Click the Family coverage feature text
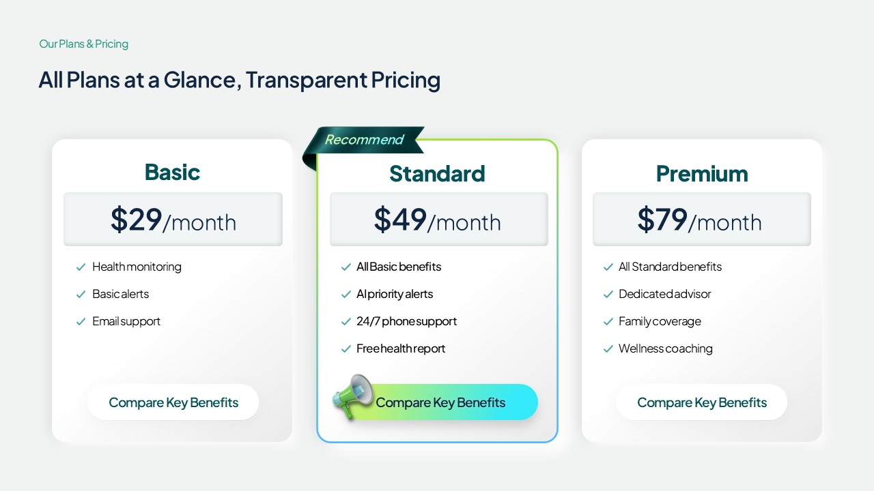Viewport: 874px width, 491px height. [x=660, y=322]
